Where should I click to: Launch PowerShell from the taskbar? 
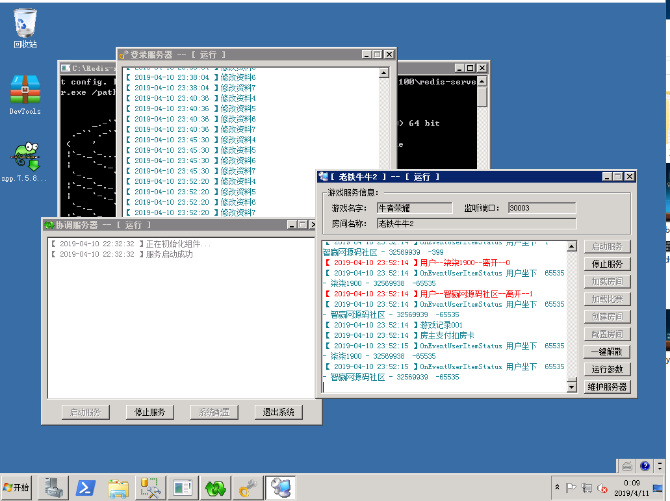86,488
